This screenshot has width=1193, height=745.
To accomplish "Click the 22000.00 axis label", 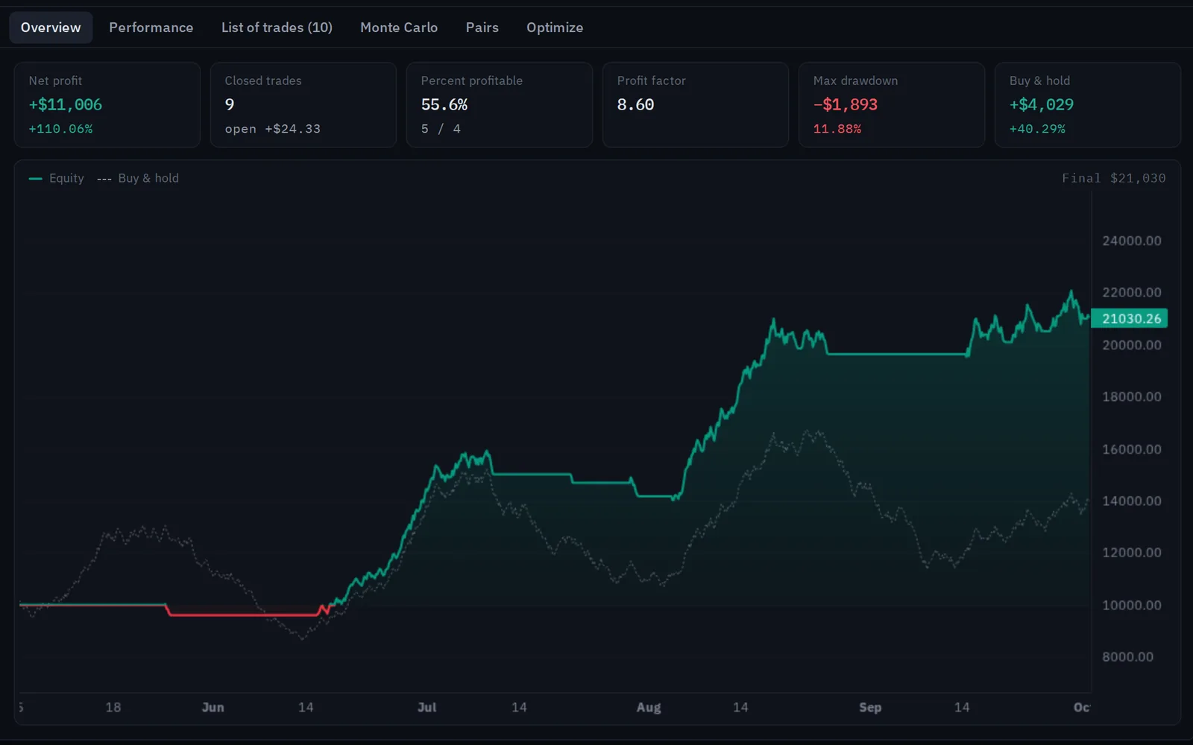I will coord(1132,292).
